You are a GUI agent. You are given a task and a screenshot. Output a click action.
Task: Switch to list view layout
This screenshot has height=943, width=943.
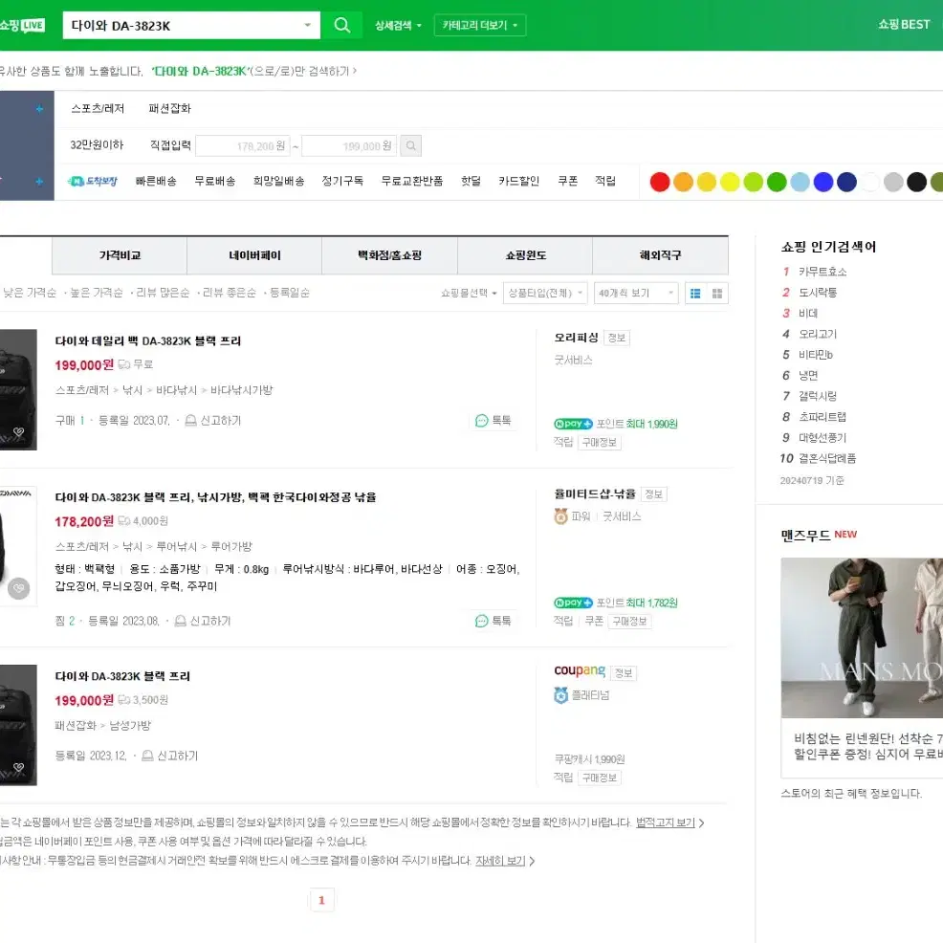pyautogui.click(x=695, y=294)
